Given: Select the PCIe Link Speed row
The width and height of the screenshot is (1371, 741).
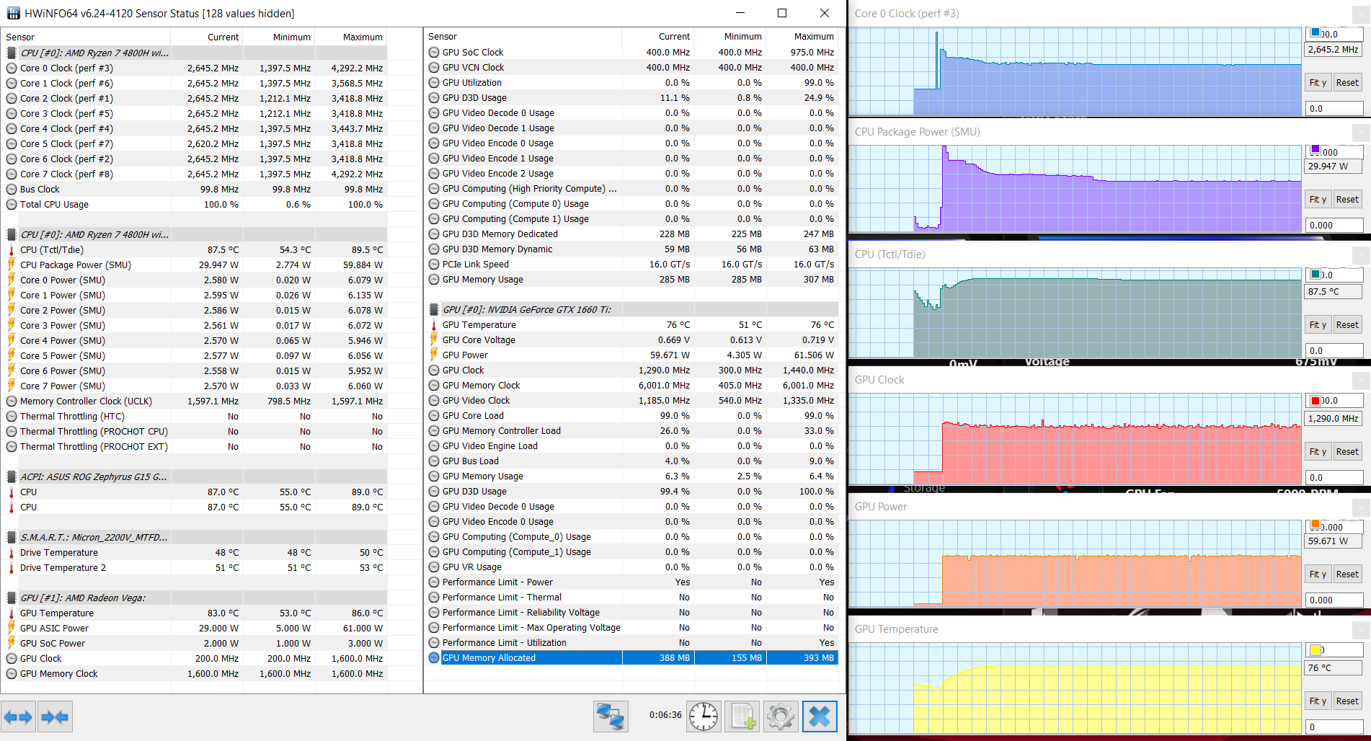Looking at the screenshot, I should pos(631,265).
